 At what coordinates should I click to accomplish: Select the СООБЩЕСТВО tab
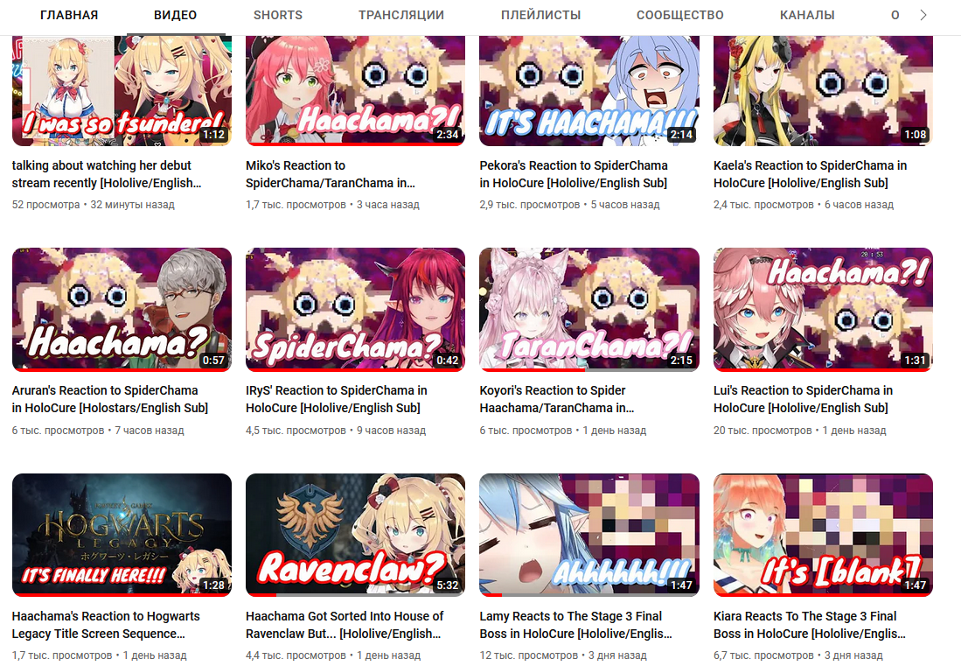679,16
